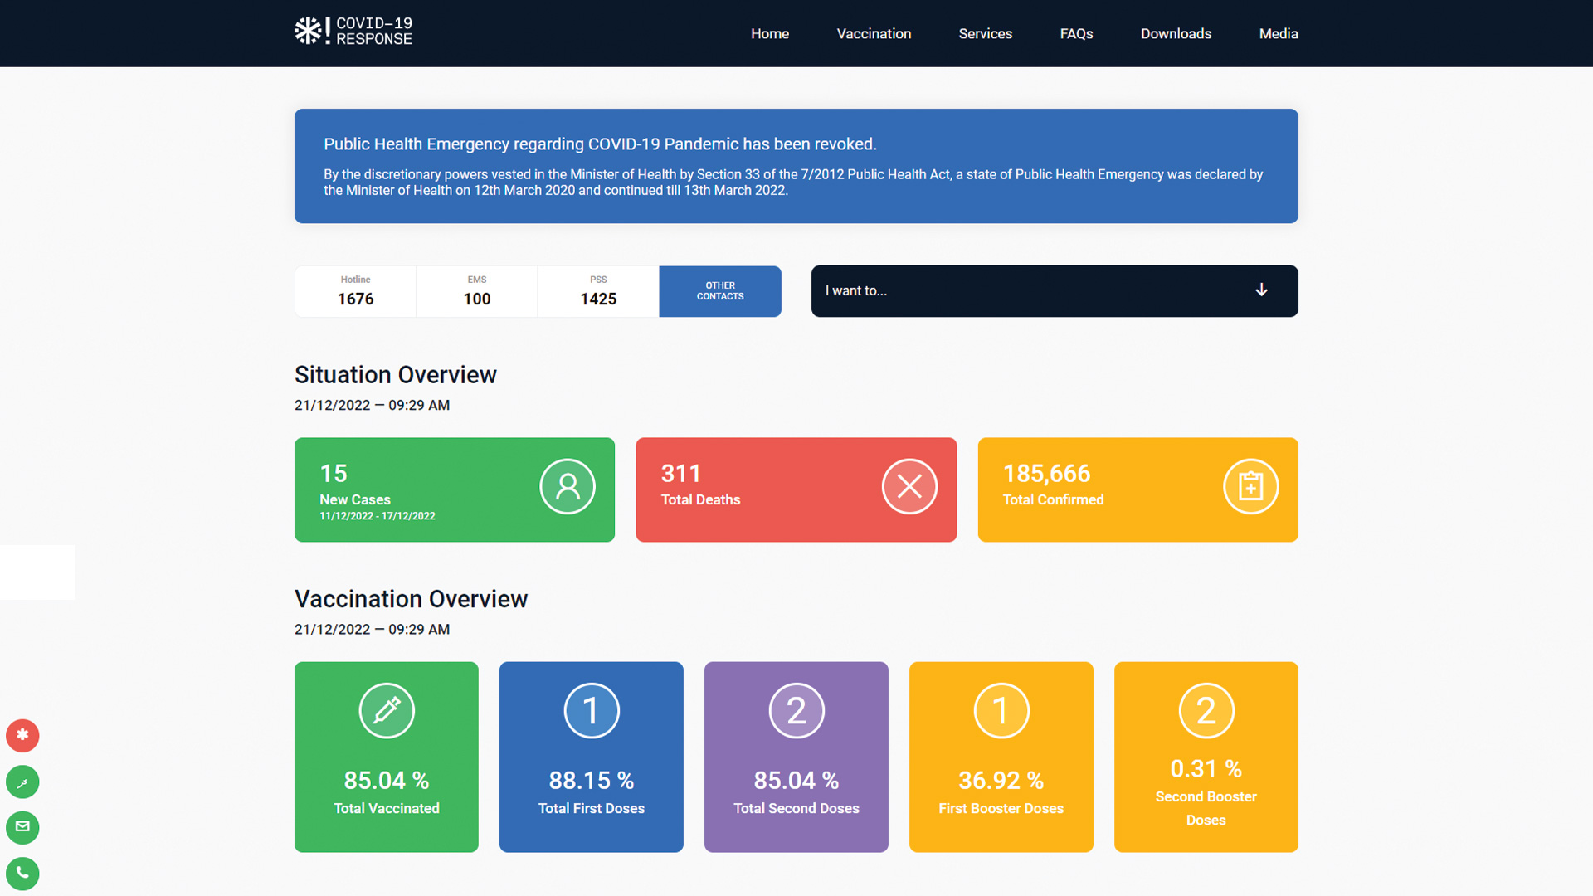Click the '85.04 %' Total Vaccinated value
This screenshot has width=1593, height=896.
(387, 781)
